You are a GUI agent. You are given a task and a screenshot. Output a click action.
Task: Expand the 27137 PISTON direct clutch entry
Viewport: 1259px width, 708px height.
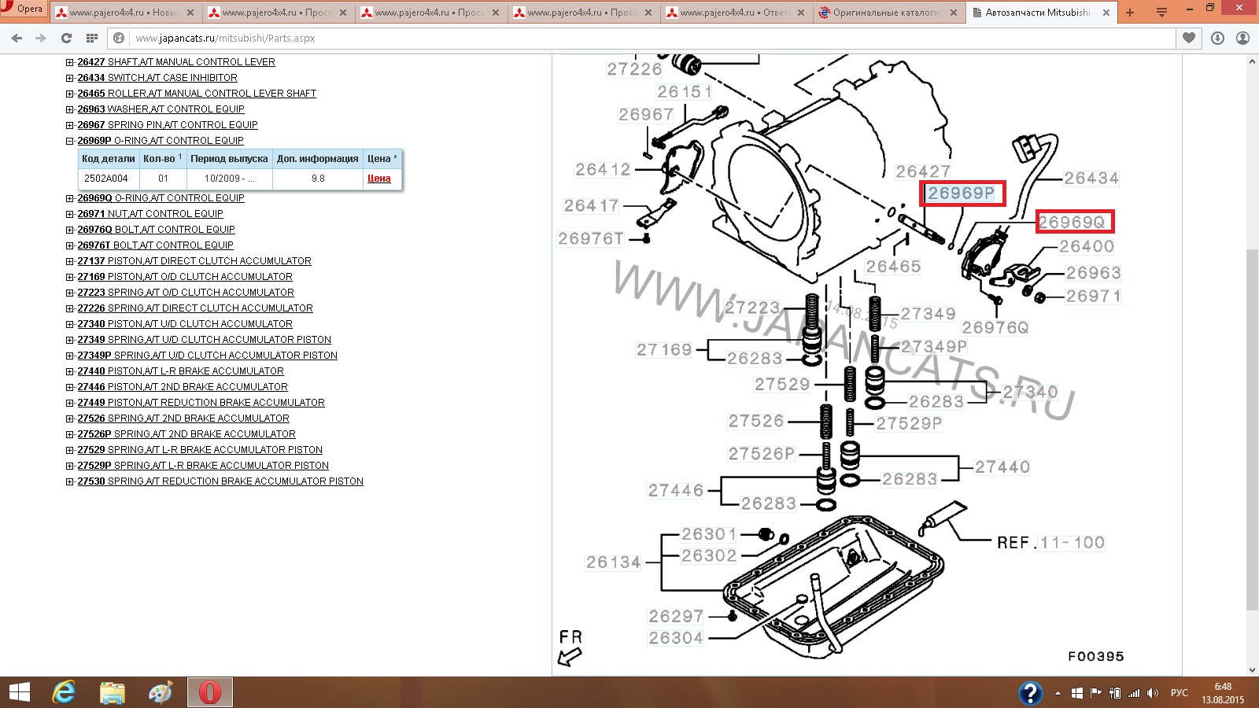(x=70, y=261)
